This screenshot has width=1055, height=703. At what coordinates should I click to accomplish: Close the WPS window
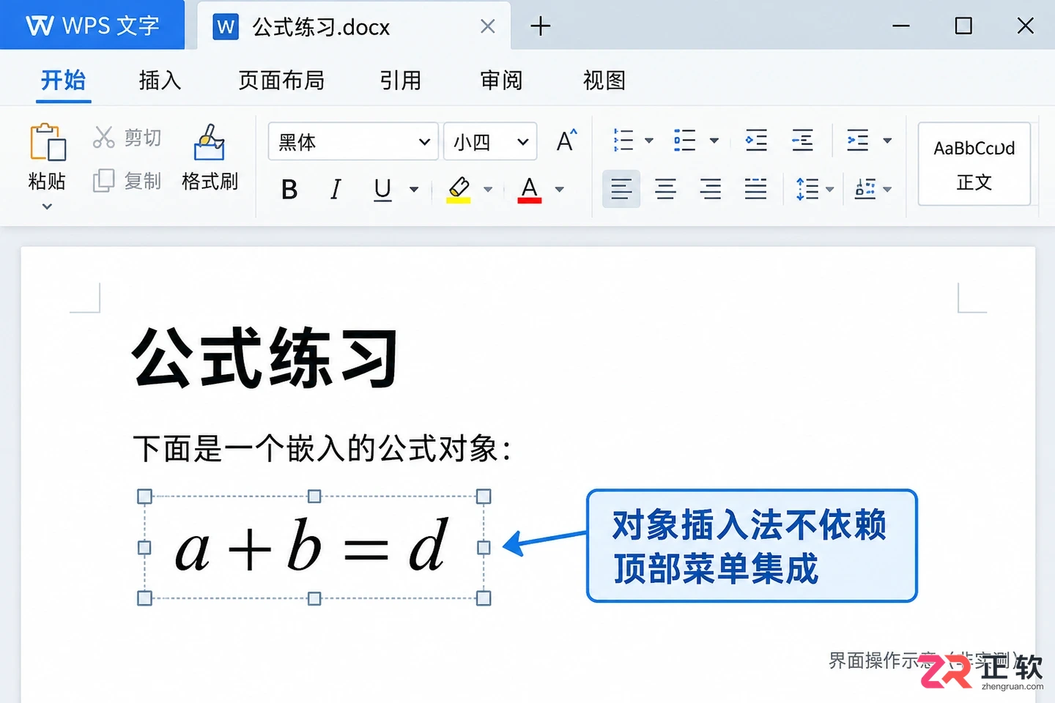pyautogui.click(x=1026, y=26)
